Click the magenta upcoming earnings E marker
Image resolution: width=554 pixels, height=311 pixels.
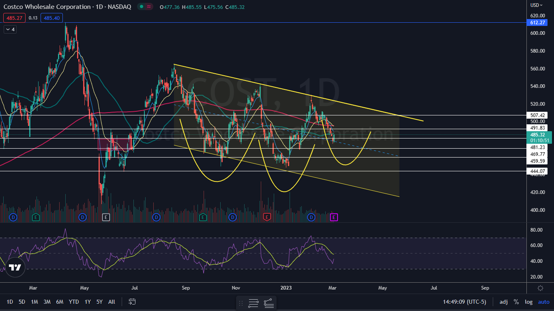coord(334,217)
